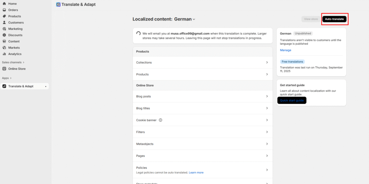Open the Collections row chevron
Screen dimensions: 369x184
267,63
